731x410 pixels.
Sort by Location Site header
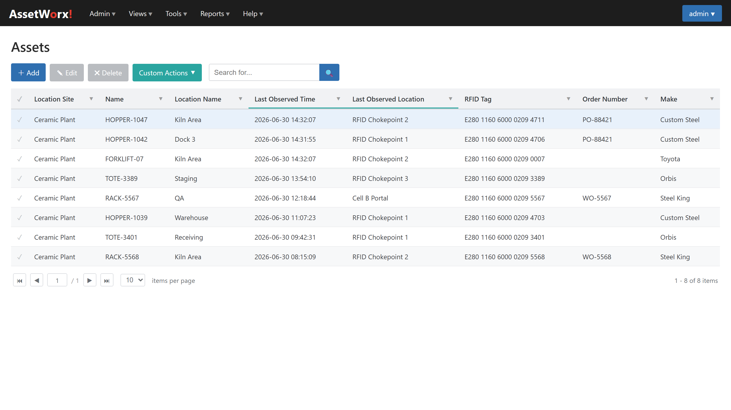[x=54, y=99]
